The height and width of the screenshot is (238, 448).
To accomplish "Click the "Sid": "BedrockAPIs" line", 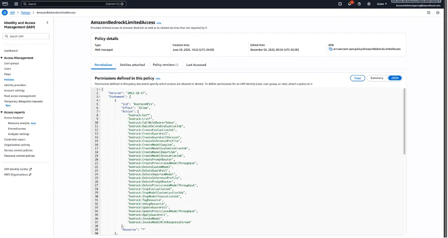I will coord(138,104).
